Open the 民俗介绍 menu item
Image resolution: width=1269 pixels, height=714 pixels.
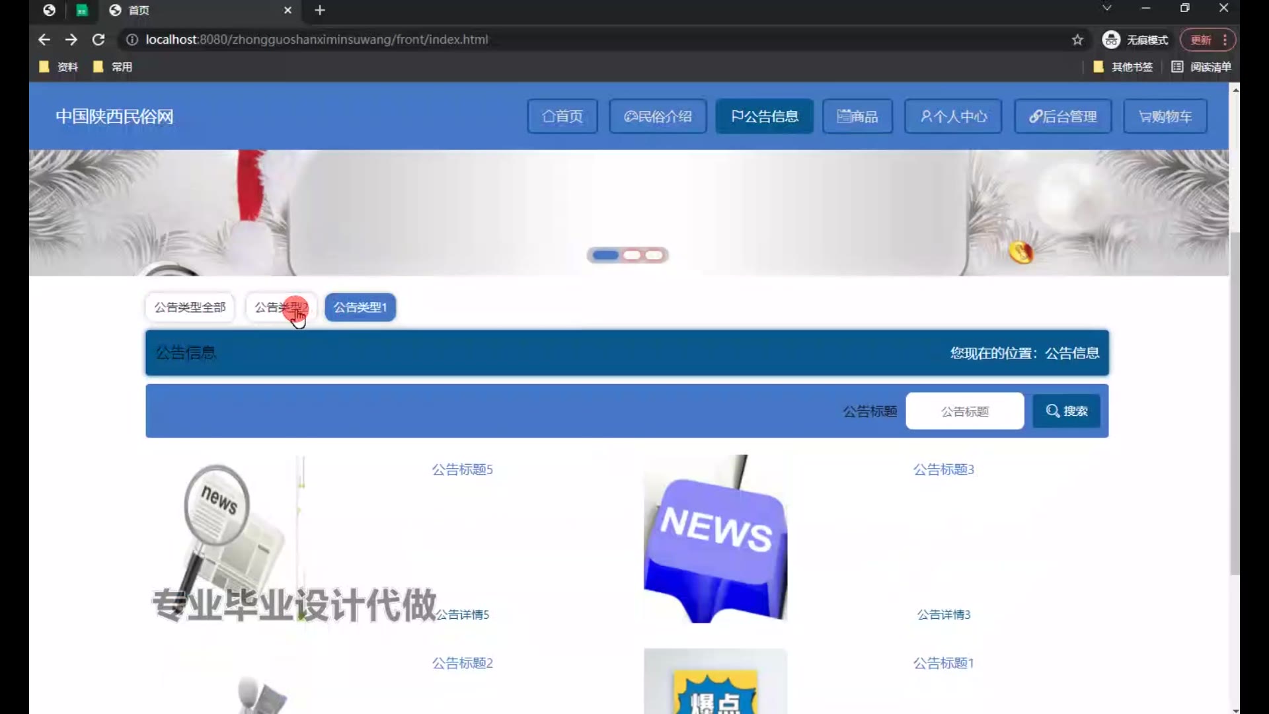tap(658, 116)
